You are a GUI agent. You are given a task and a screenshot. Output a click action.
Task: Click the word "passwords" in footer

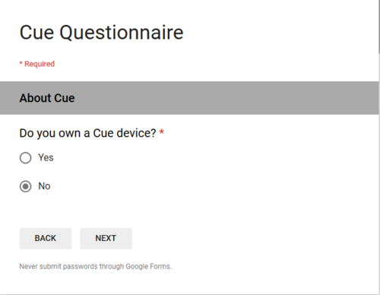tap(81, 267)
